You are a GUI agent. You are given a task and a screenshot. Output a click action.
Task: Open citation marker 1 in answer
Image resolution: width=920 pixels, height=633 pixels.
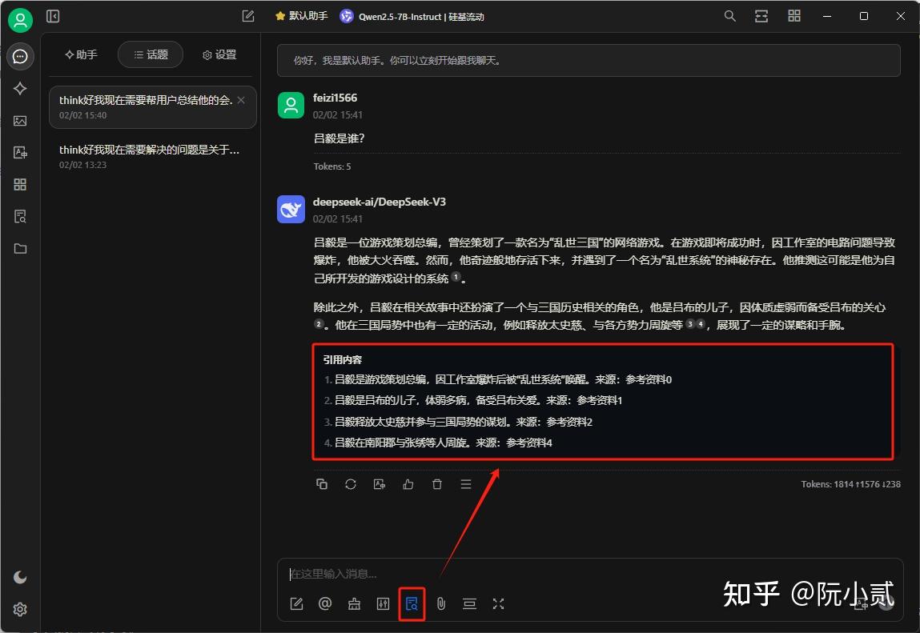pos(456,277)
